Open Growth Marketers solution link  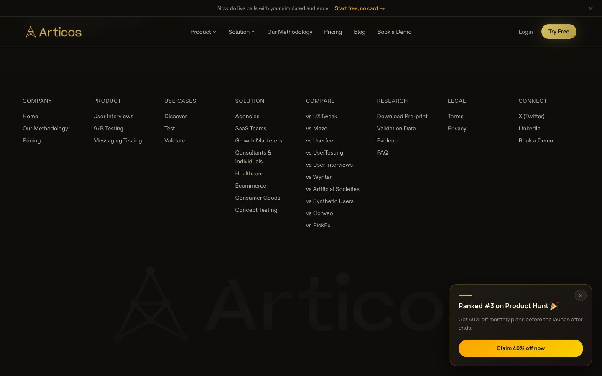[x=258, y=140]
